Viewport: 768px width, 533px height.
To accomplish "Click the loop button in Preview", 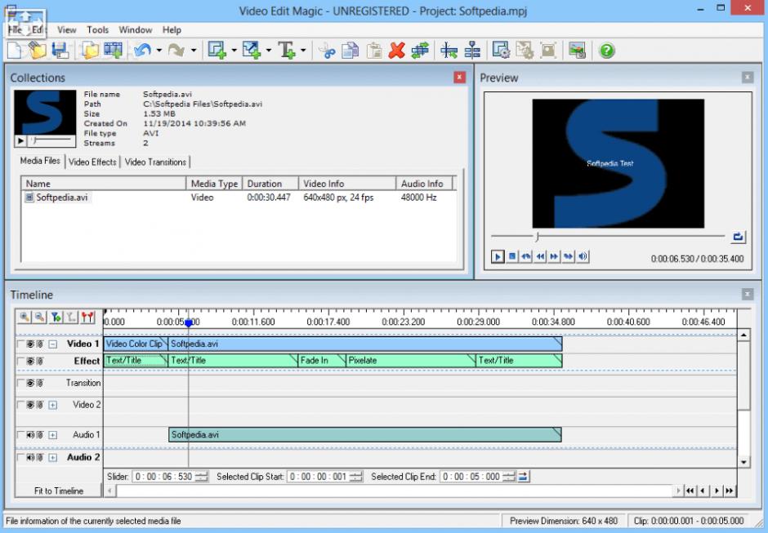I will coord(738,238).
